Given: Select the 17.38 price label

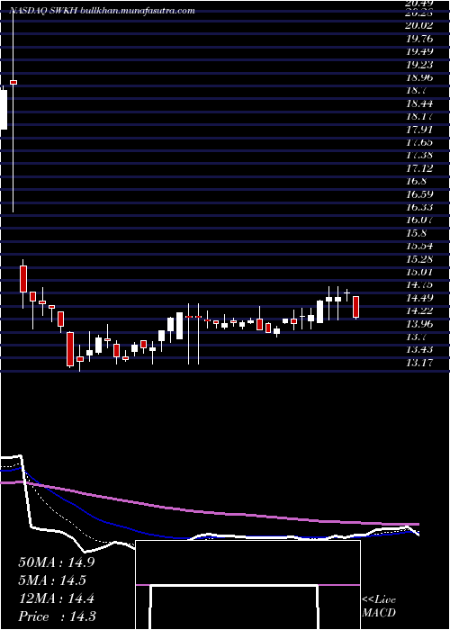Looking at the screenshot, I should click(420, 155).
